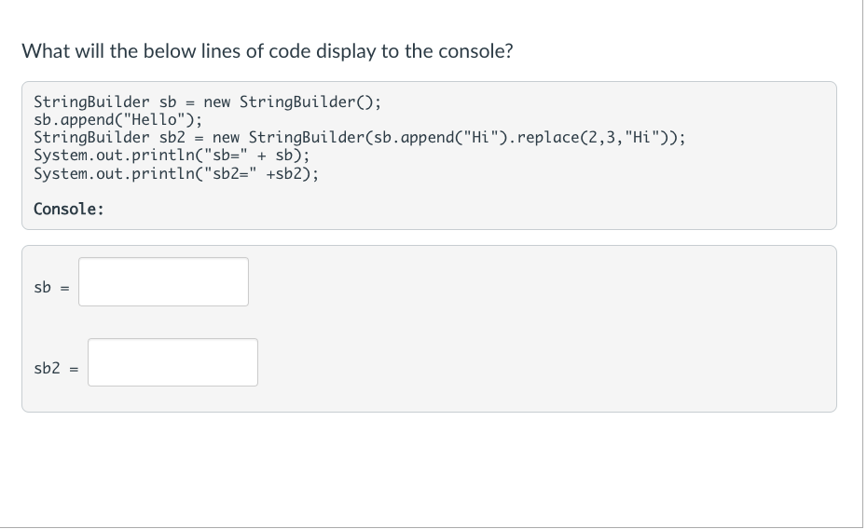Click the println("sb2=" +sb2) line

[176, 173]
